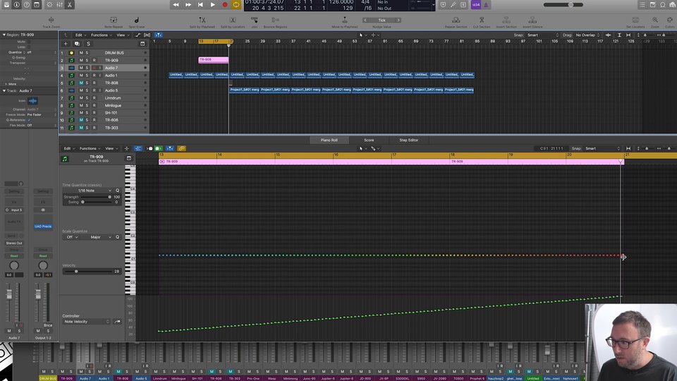Start playback with Play button
677x381 pixels.
click(x=212, y=5)
